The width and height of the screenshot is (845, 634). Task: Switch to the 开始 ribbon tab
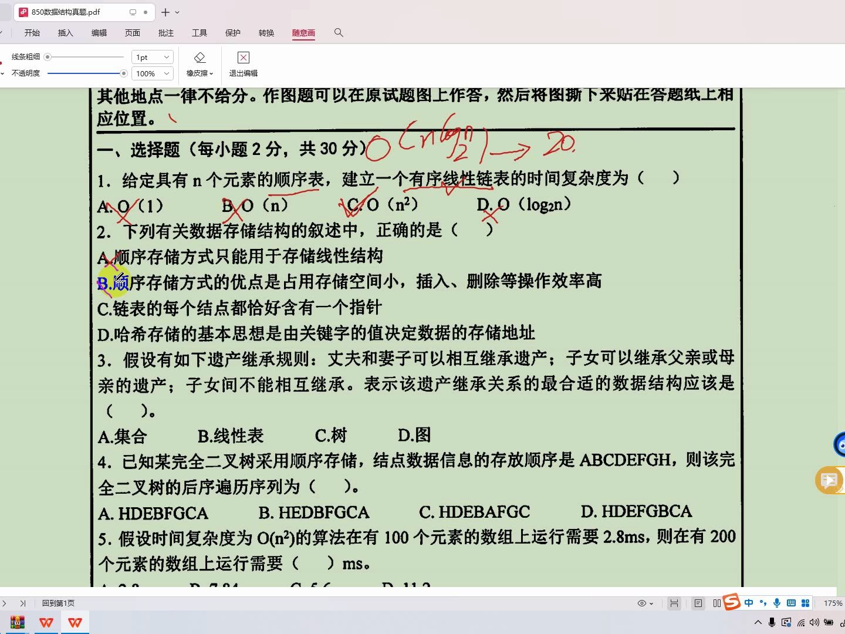32,33
